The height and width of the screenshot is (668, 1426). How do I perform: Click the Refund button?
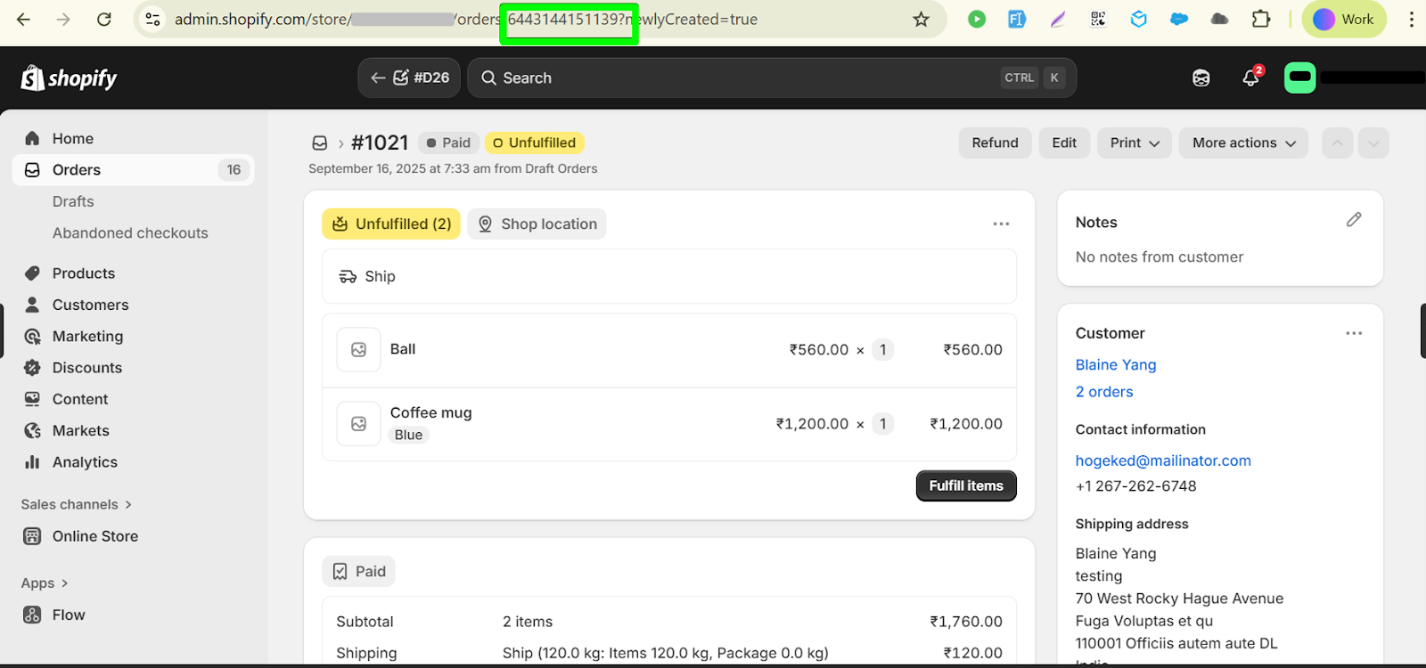[x=995, y=143]
